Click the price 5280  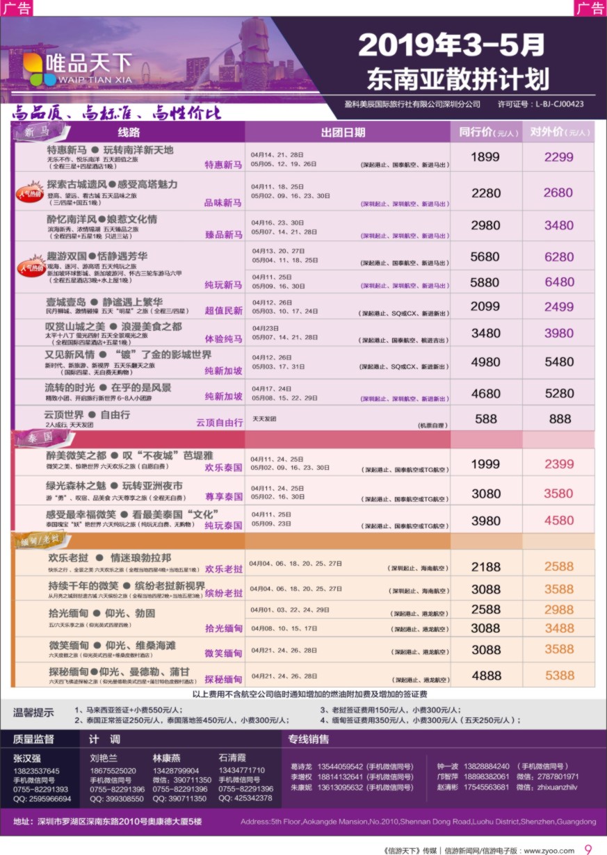click(559, 394)
